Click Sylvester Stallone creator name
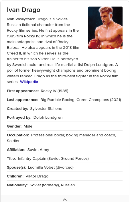This screenshot has width=130, height=202. (46, 109)
